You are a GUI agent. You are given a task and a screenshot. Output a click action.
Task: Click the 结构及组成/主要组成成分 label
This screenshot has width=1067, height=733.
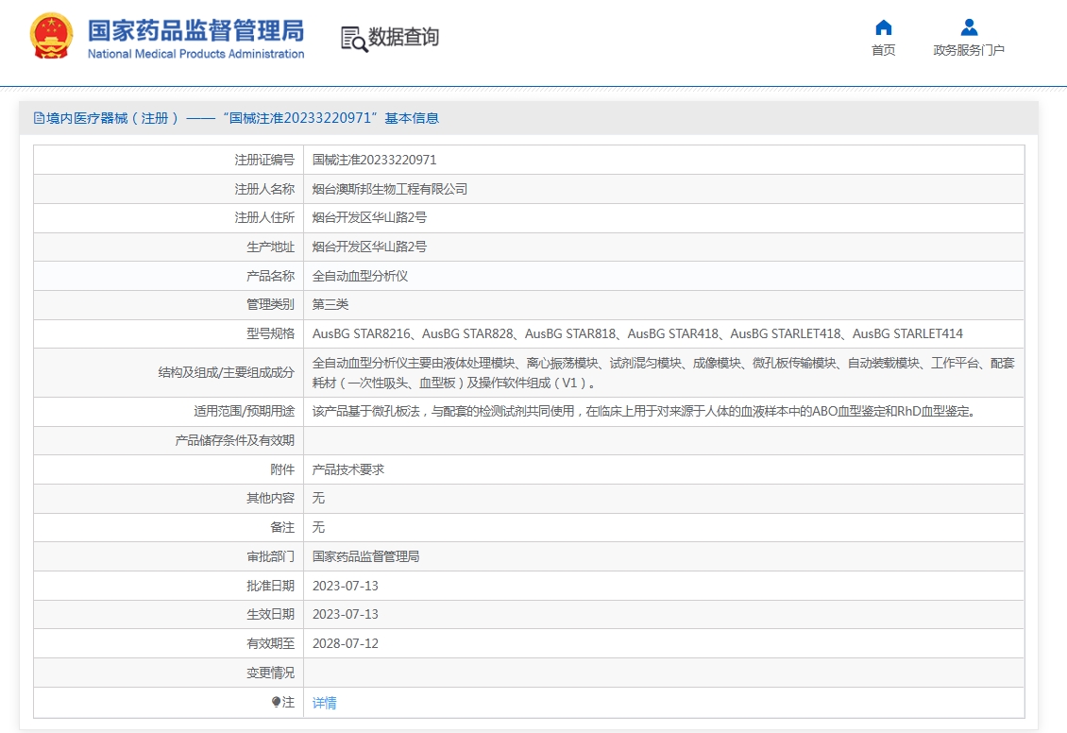click(x=227, y=373)
